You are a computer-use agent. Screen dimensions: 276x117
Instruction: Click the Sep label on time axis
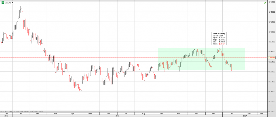point(161,114)
